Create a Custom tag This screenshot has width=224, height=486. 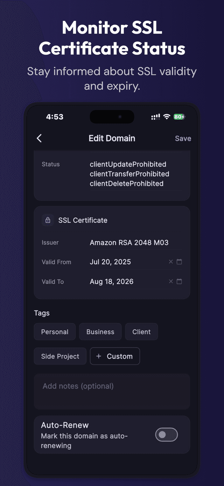[115, 356]
